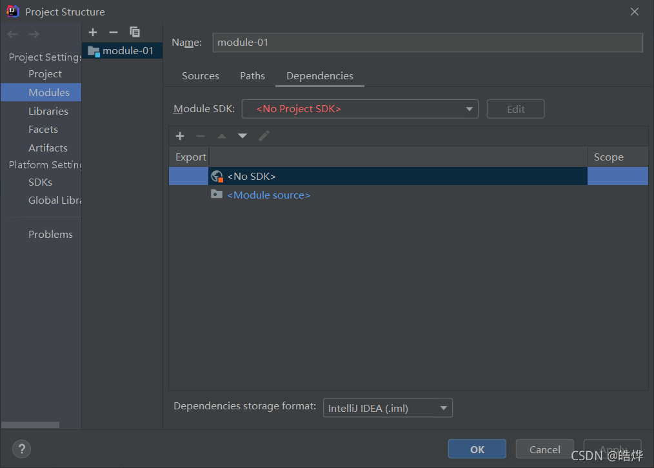The height and width of the screenshot is (468, 654).
Task: Click the No SDK globe icon
Action: 217,176
